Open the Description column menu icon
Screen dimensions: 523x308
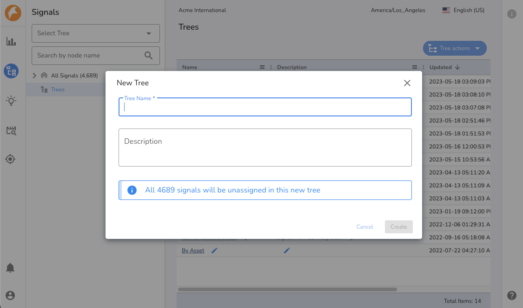coord(415,67)
